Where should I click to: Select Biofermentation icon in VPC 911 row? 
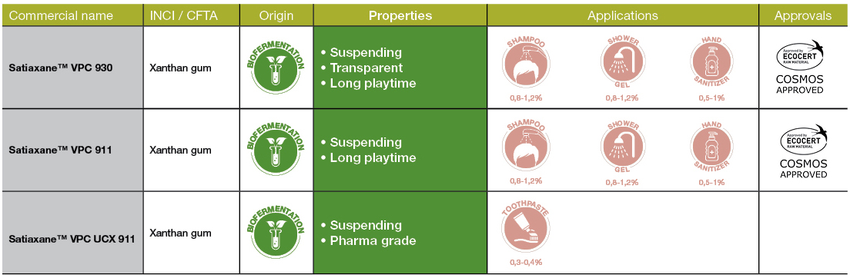coord(276,148)
